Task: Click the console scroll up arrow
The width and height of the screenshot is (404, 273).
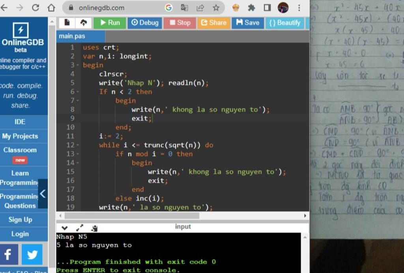Action: tap(305, 237)
